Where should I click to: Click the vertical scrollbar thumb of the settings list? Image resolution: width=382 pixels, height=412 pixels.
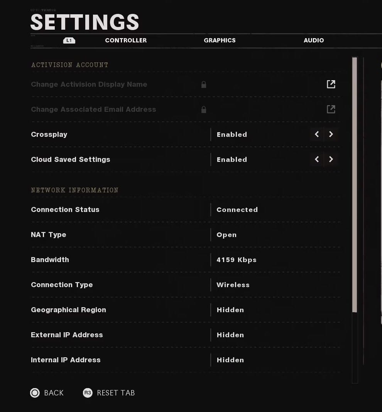click(x=355, y=185)
